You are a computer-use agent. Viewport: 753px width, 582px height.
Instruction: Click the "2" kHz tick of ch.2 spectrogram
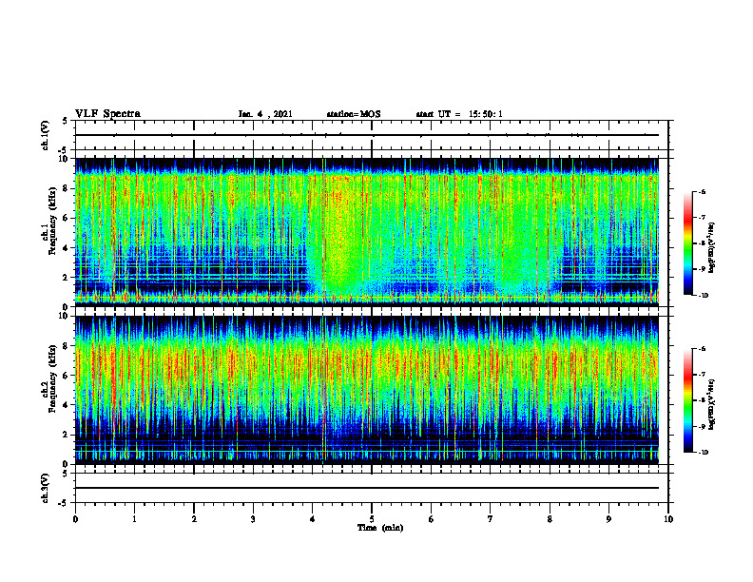point(66,435)
